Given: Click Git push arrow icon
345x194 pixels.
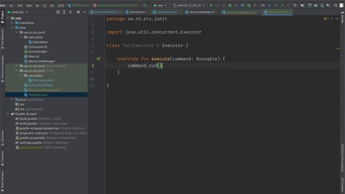Looking at the screenshot, I should pyautogui.click(x=282, y=5).
